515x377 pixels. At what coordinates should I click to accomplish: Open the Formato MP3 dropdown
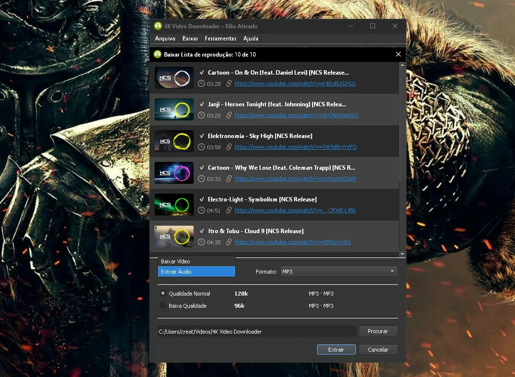339,272
